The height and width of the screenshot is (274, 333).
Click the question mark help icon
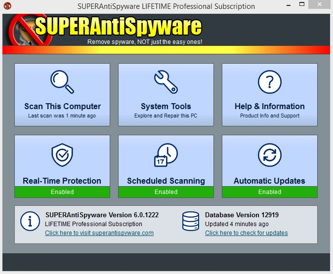(x=270, y=82)
